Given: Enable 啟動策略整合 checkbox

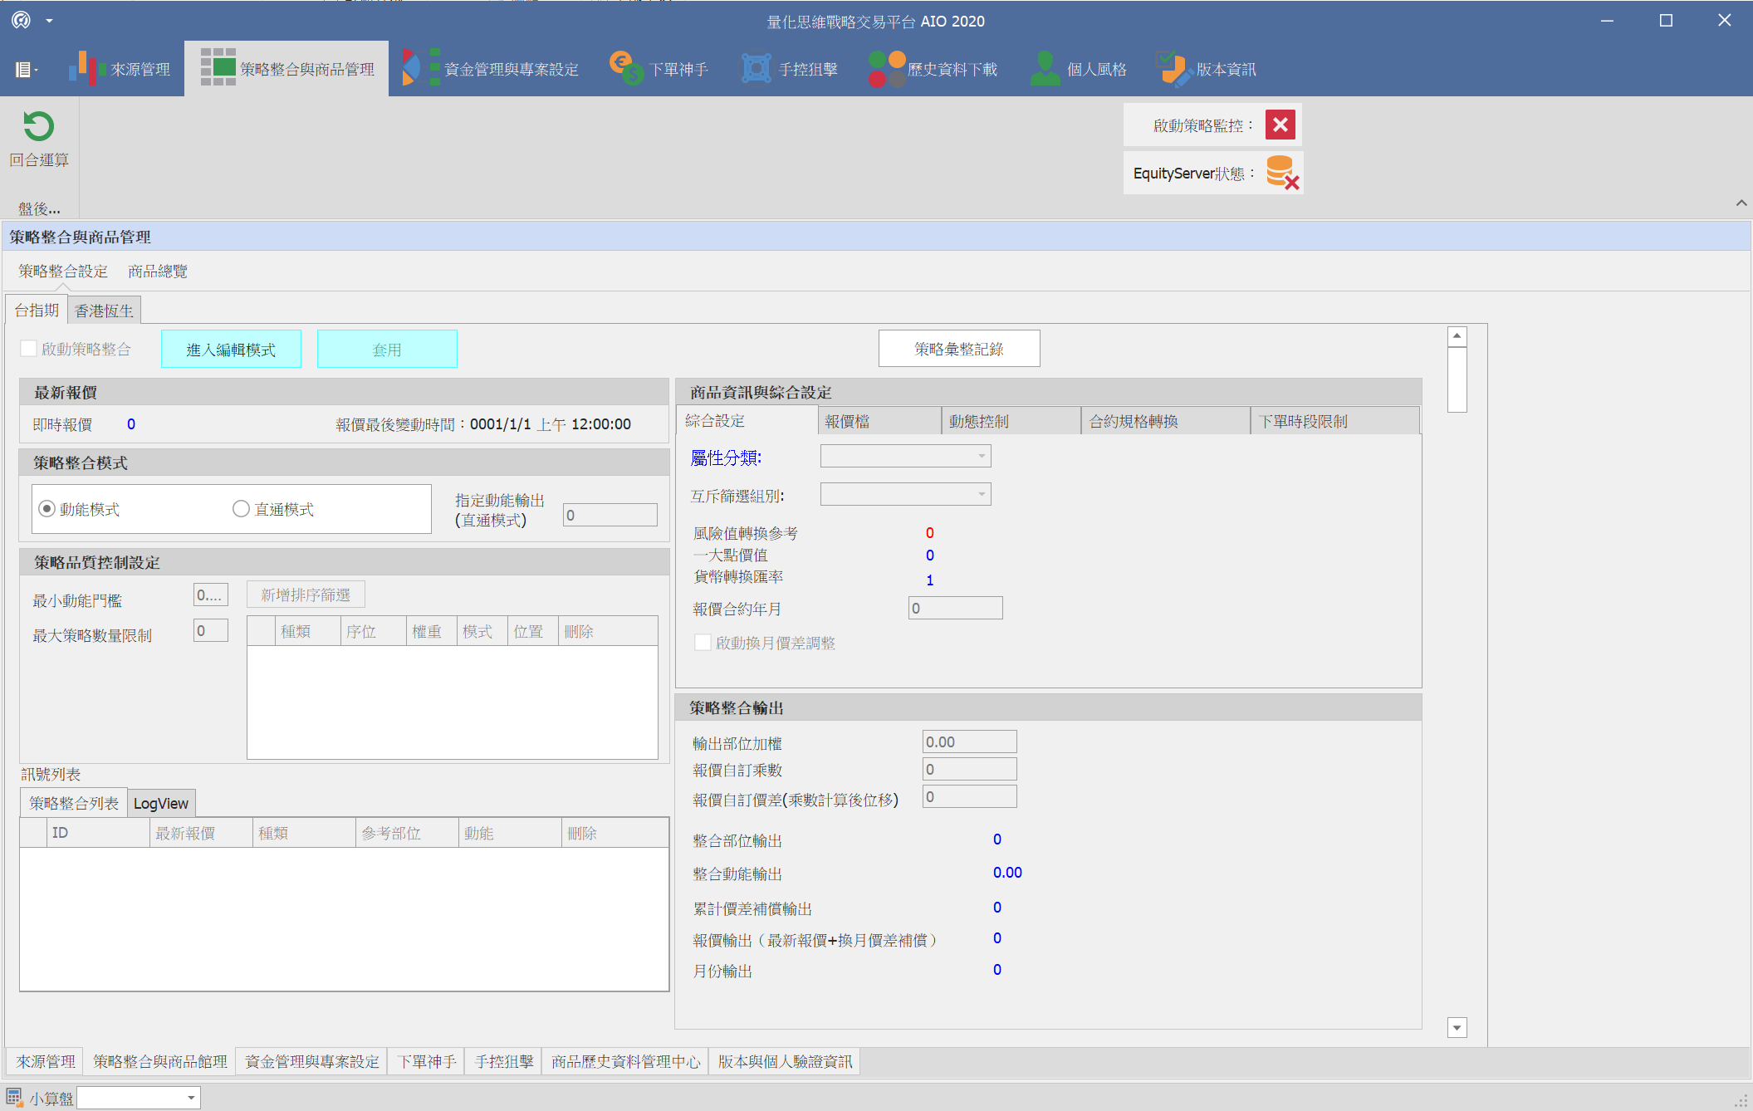Looking at the screenshot, I should pos(29,349).
